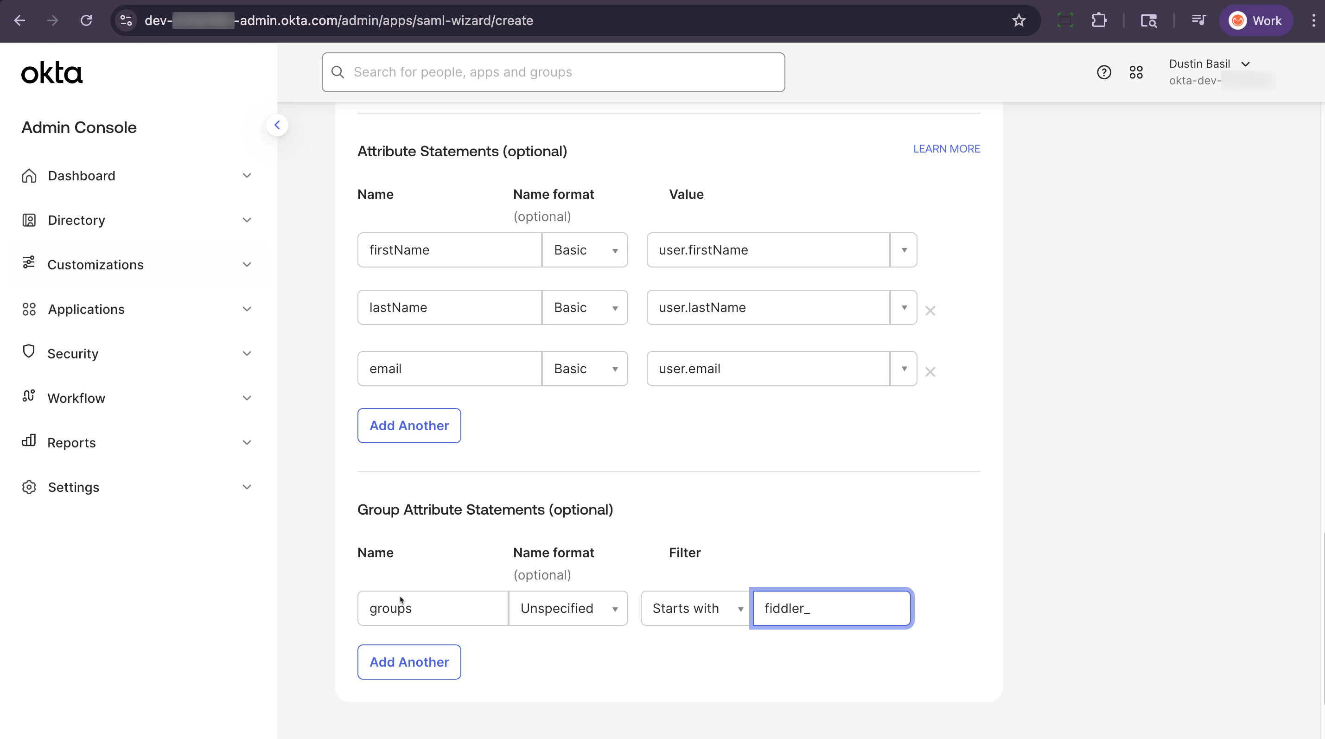Open the Dashboard menu item
The width and height of the screenshot is (1325, 739).
tap(137, 176)
